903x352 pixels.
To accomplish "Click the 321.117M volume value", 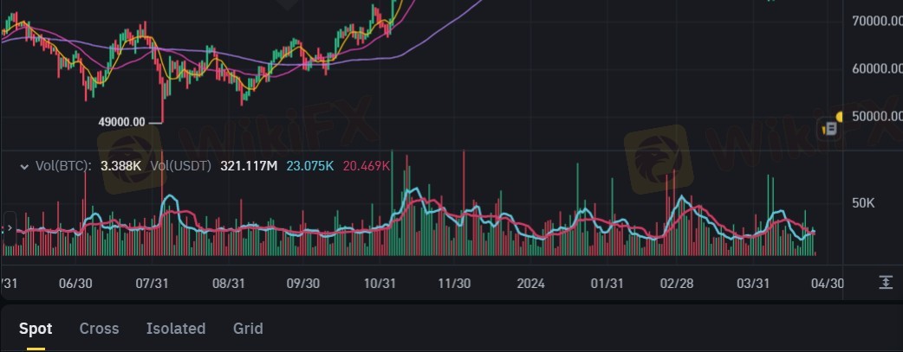I will (249, 166).
